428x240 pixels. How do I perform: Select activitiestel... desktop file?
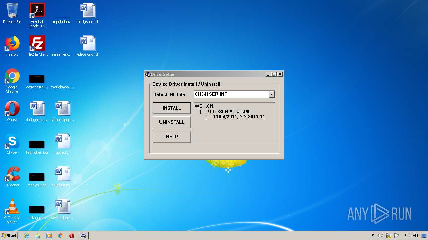pos(37,82)
